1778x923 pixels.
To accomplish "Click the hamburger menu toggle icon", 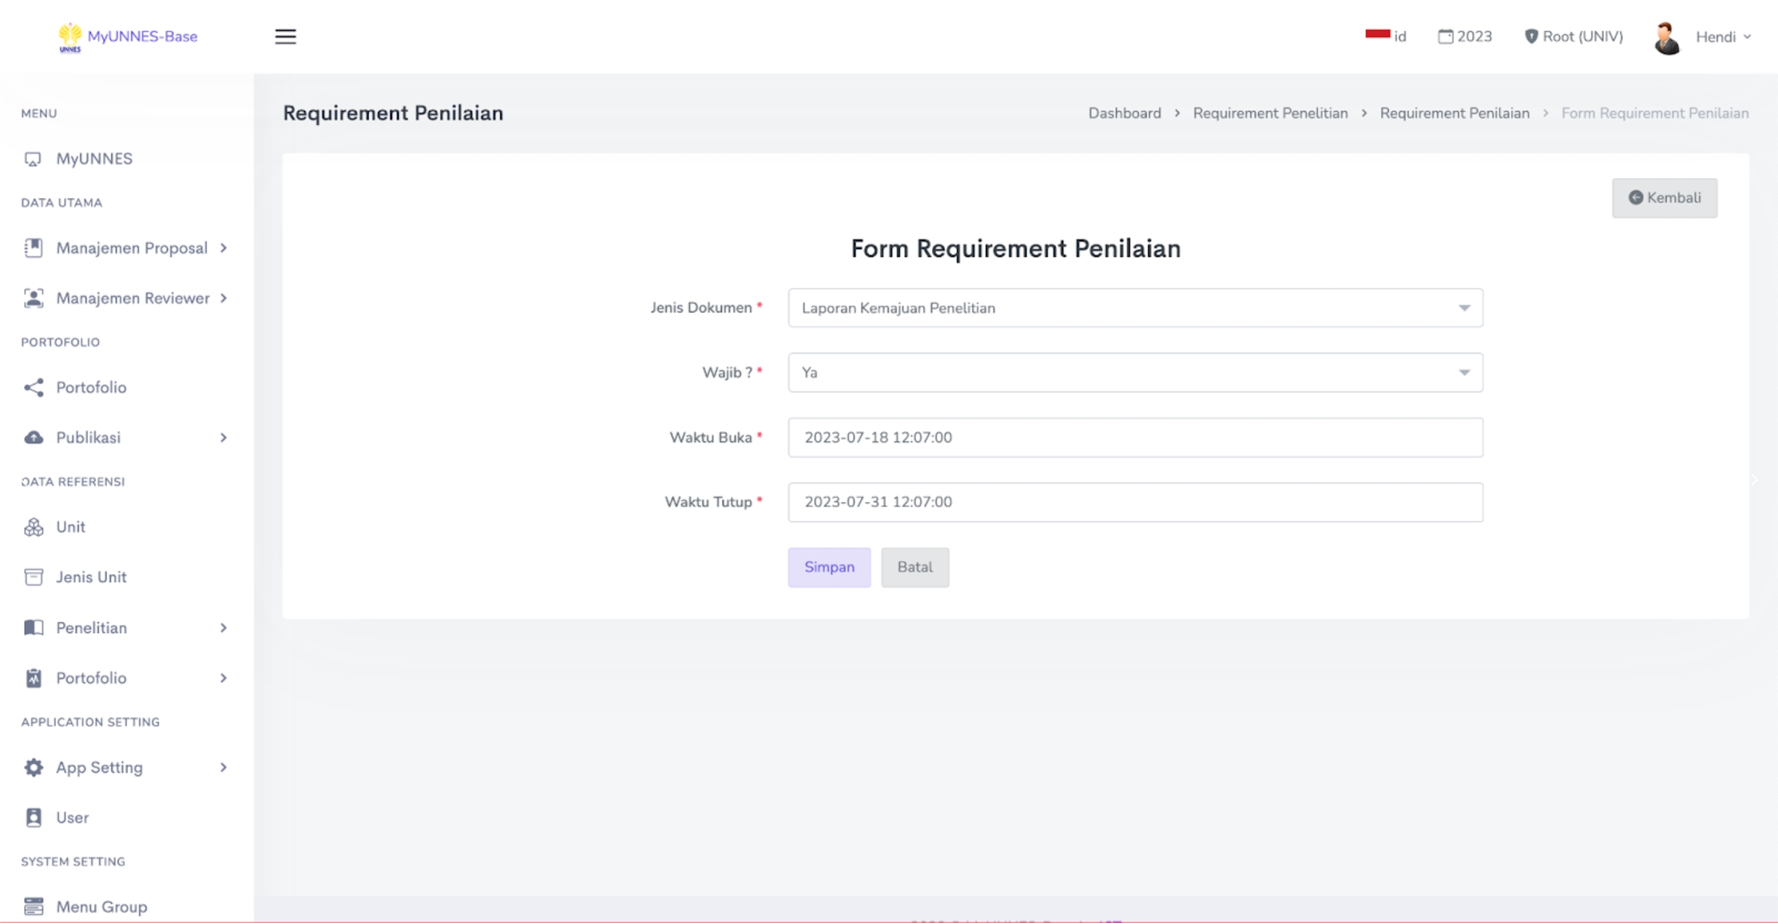I will (x=285, y=36).
